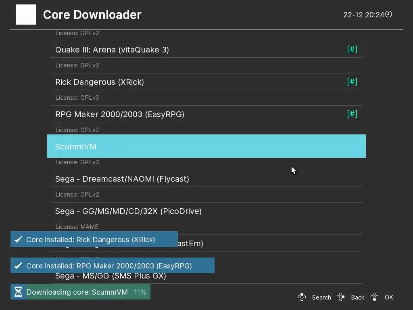Click the installed marker on RPG Maker row
Viewport: 413px width, 310px height.
[x=352, y=114]
